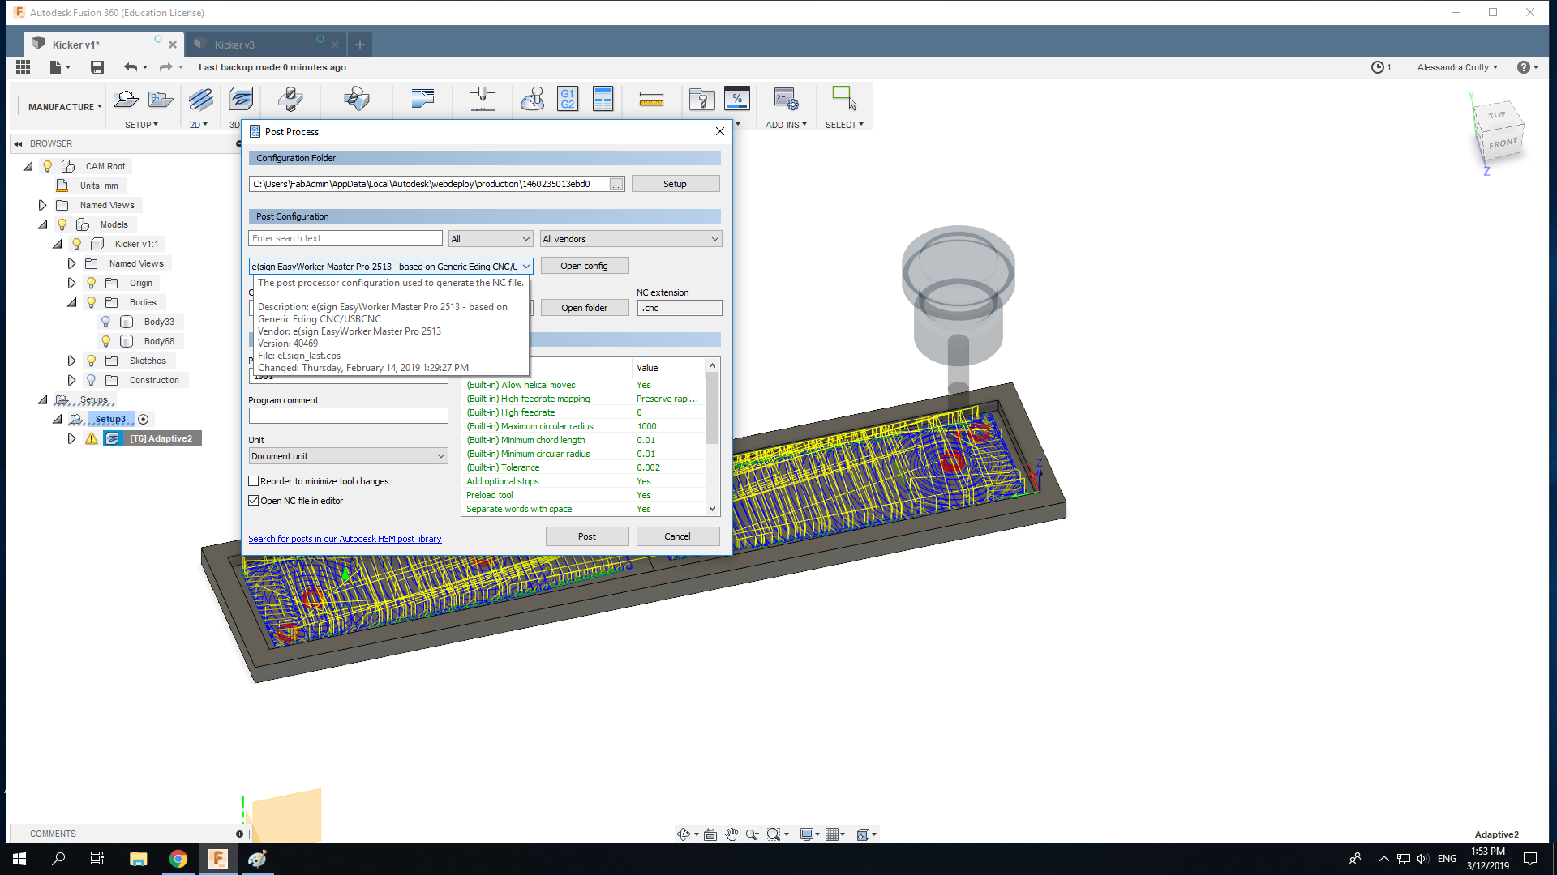Image resolution: width=1557 pixels, height=875 pixels.
Task: Click the Measure ruler icon
Action: 651,100
